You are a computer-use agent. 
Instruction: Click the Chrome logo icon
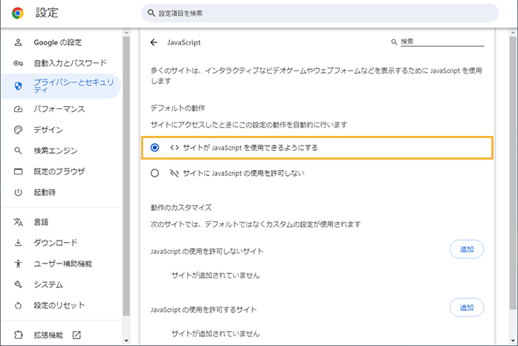coord(18,13)
